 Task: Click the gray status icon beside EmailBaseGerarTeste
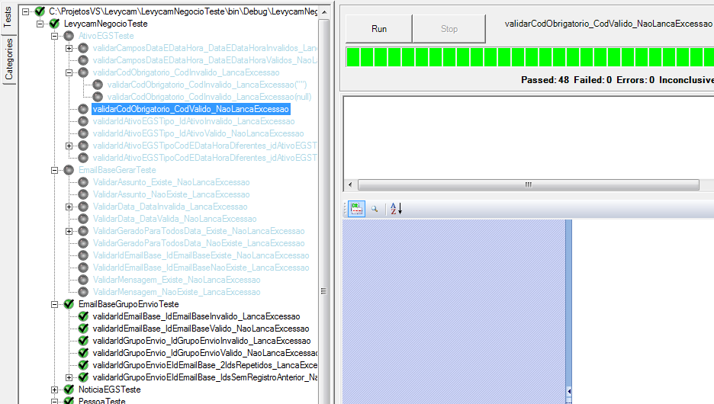[x=69, y=170]
